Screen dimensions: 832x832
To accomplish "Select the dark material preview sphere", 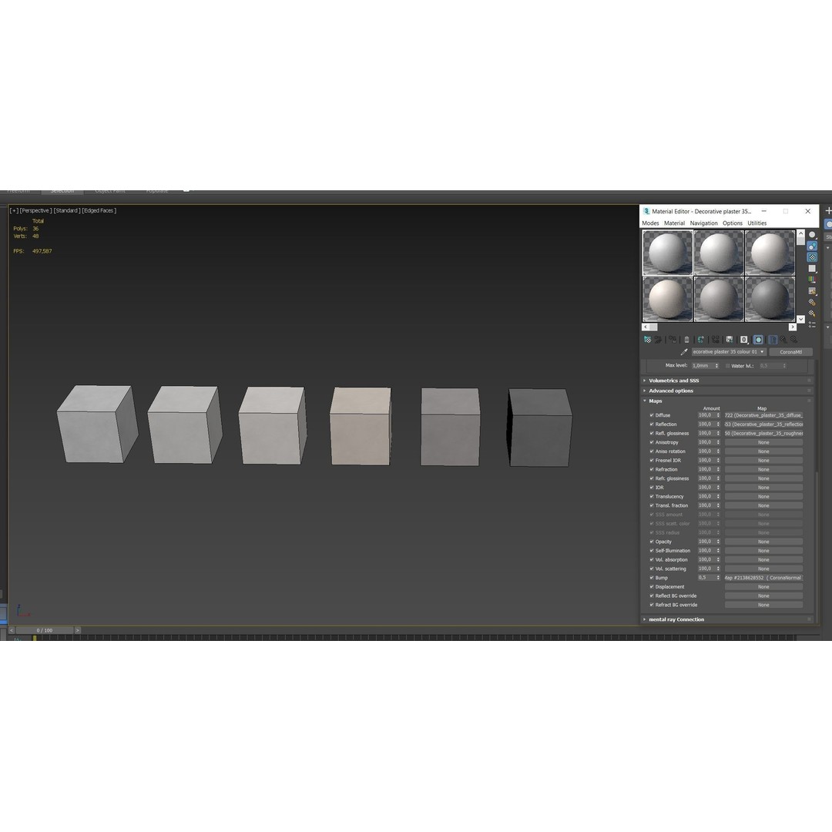I will (x=770, y=298).
